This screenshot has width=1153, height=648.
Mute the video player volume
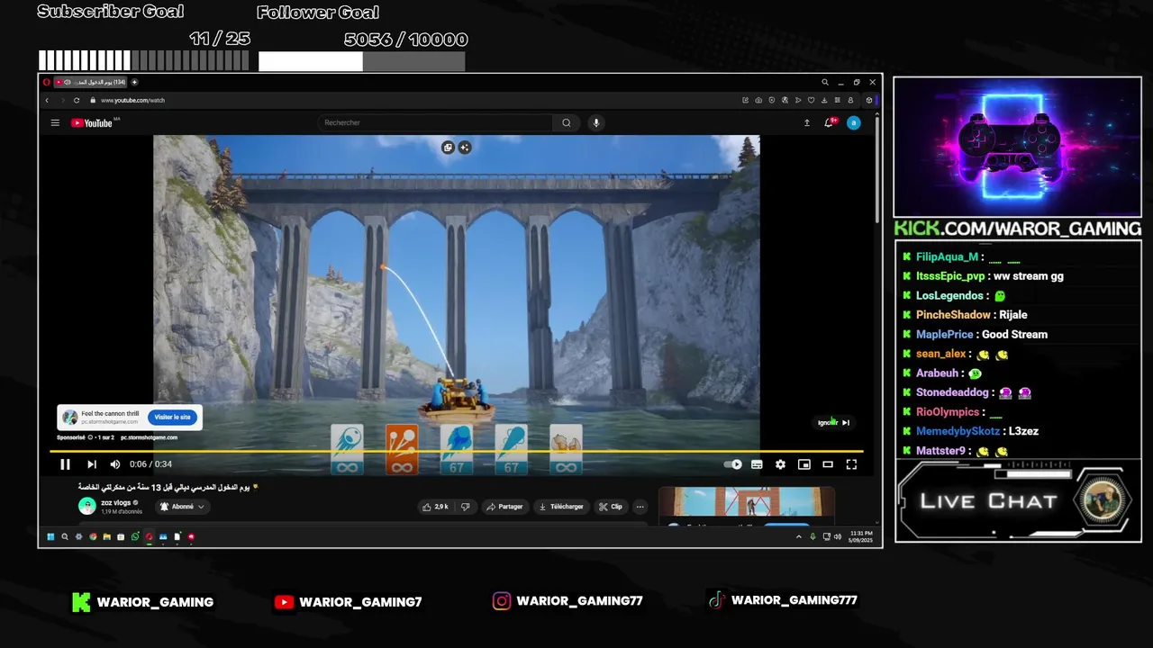(x=114, y=464)
